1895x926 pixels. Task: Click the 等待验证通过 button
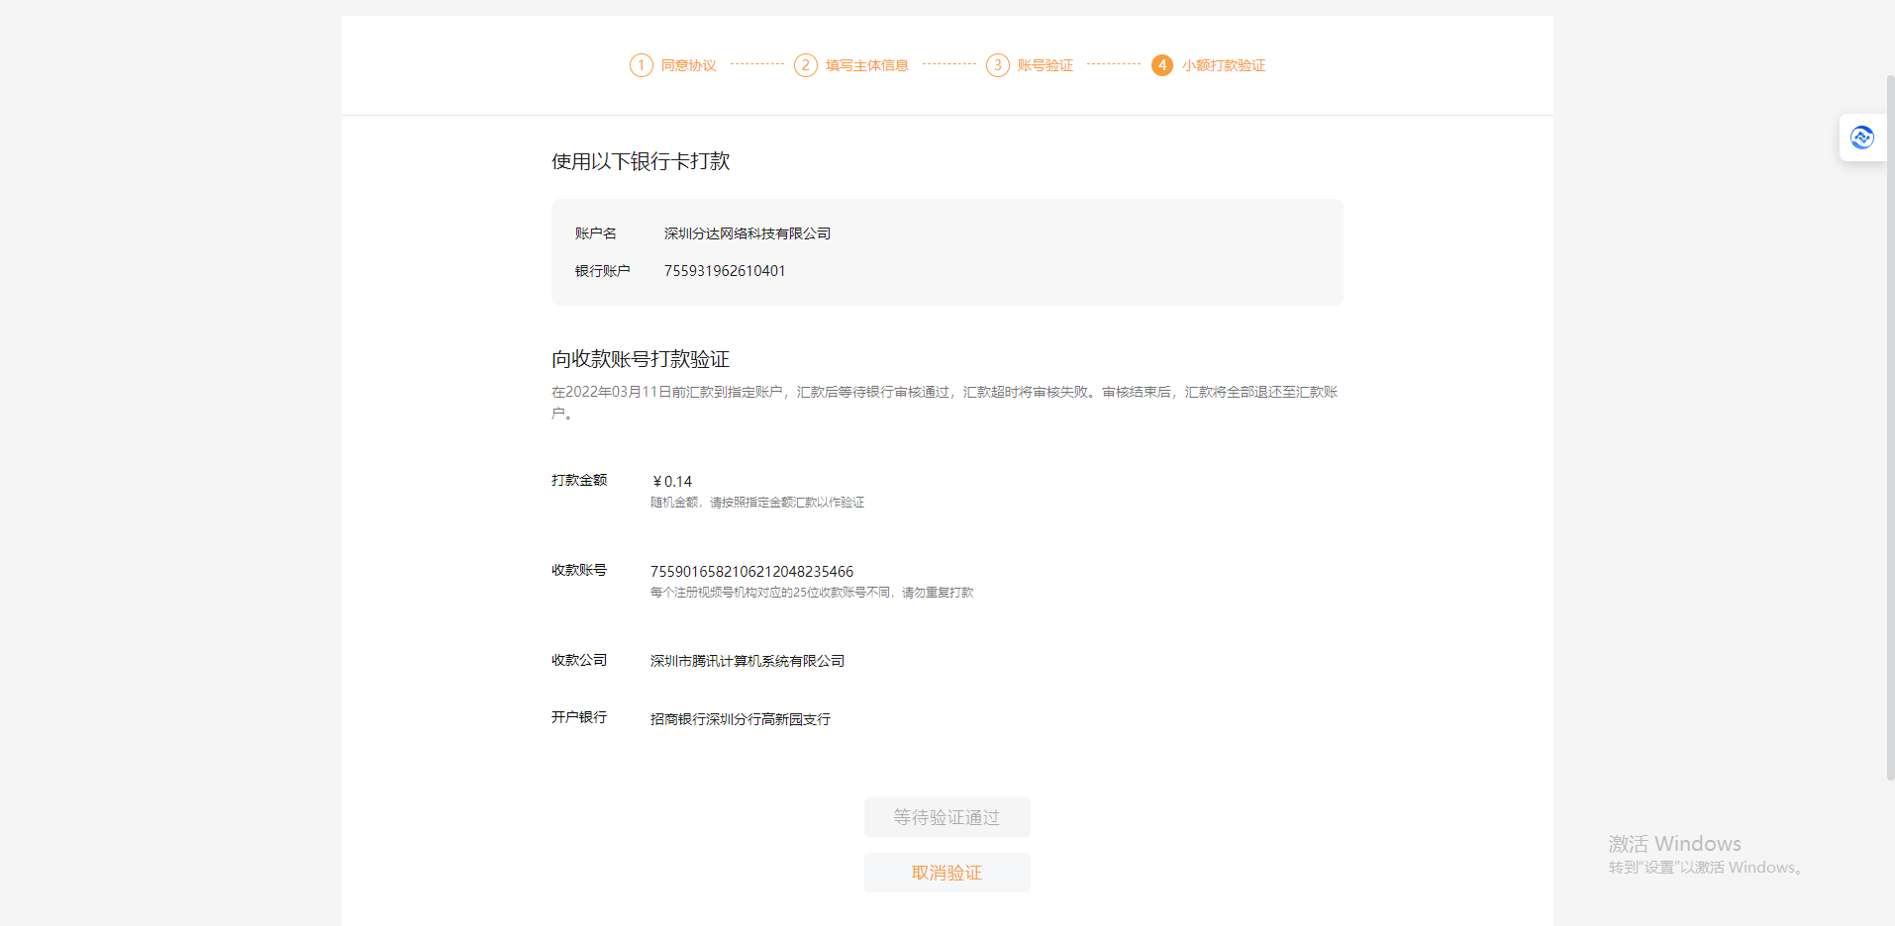[x=947, y=817]
